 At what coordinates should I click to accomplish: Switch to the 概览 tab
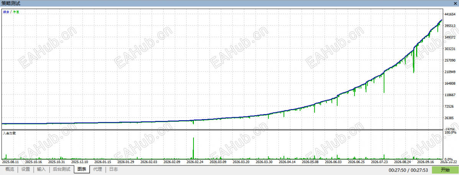pos(10,169)
